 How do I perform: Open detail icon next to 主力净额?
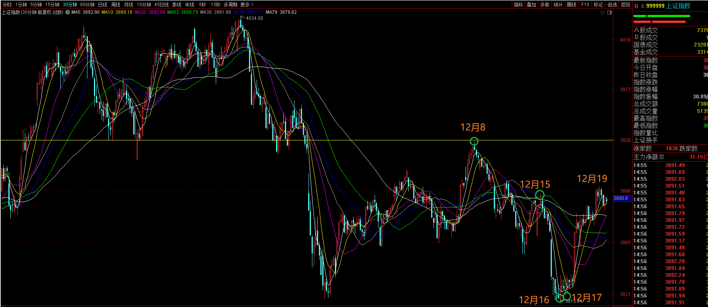(x=661, y=157)
